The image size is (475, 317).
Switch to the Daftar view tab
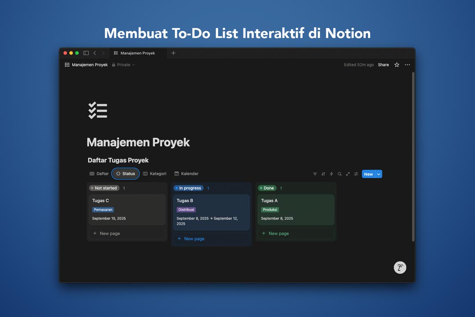99,174
